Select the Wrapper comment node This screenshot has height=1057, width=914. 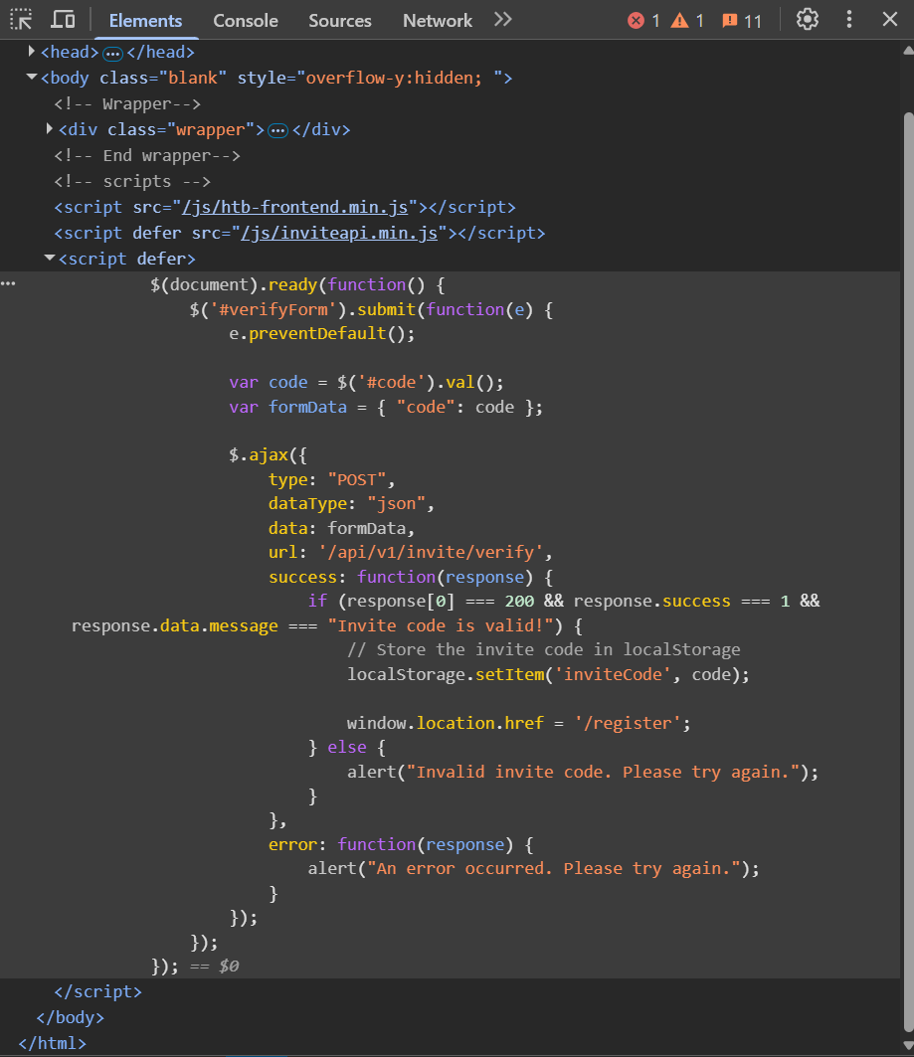click(127, 103)
